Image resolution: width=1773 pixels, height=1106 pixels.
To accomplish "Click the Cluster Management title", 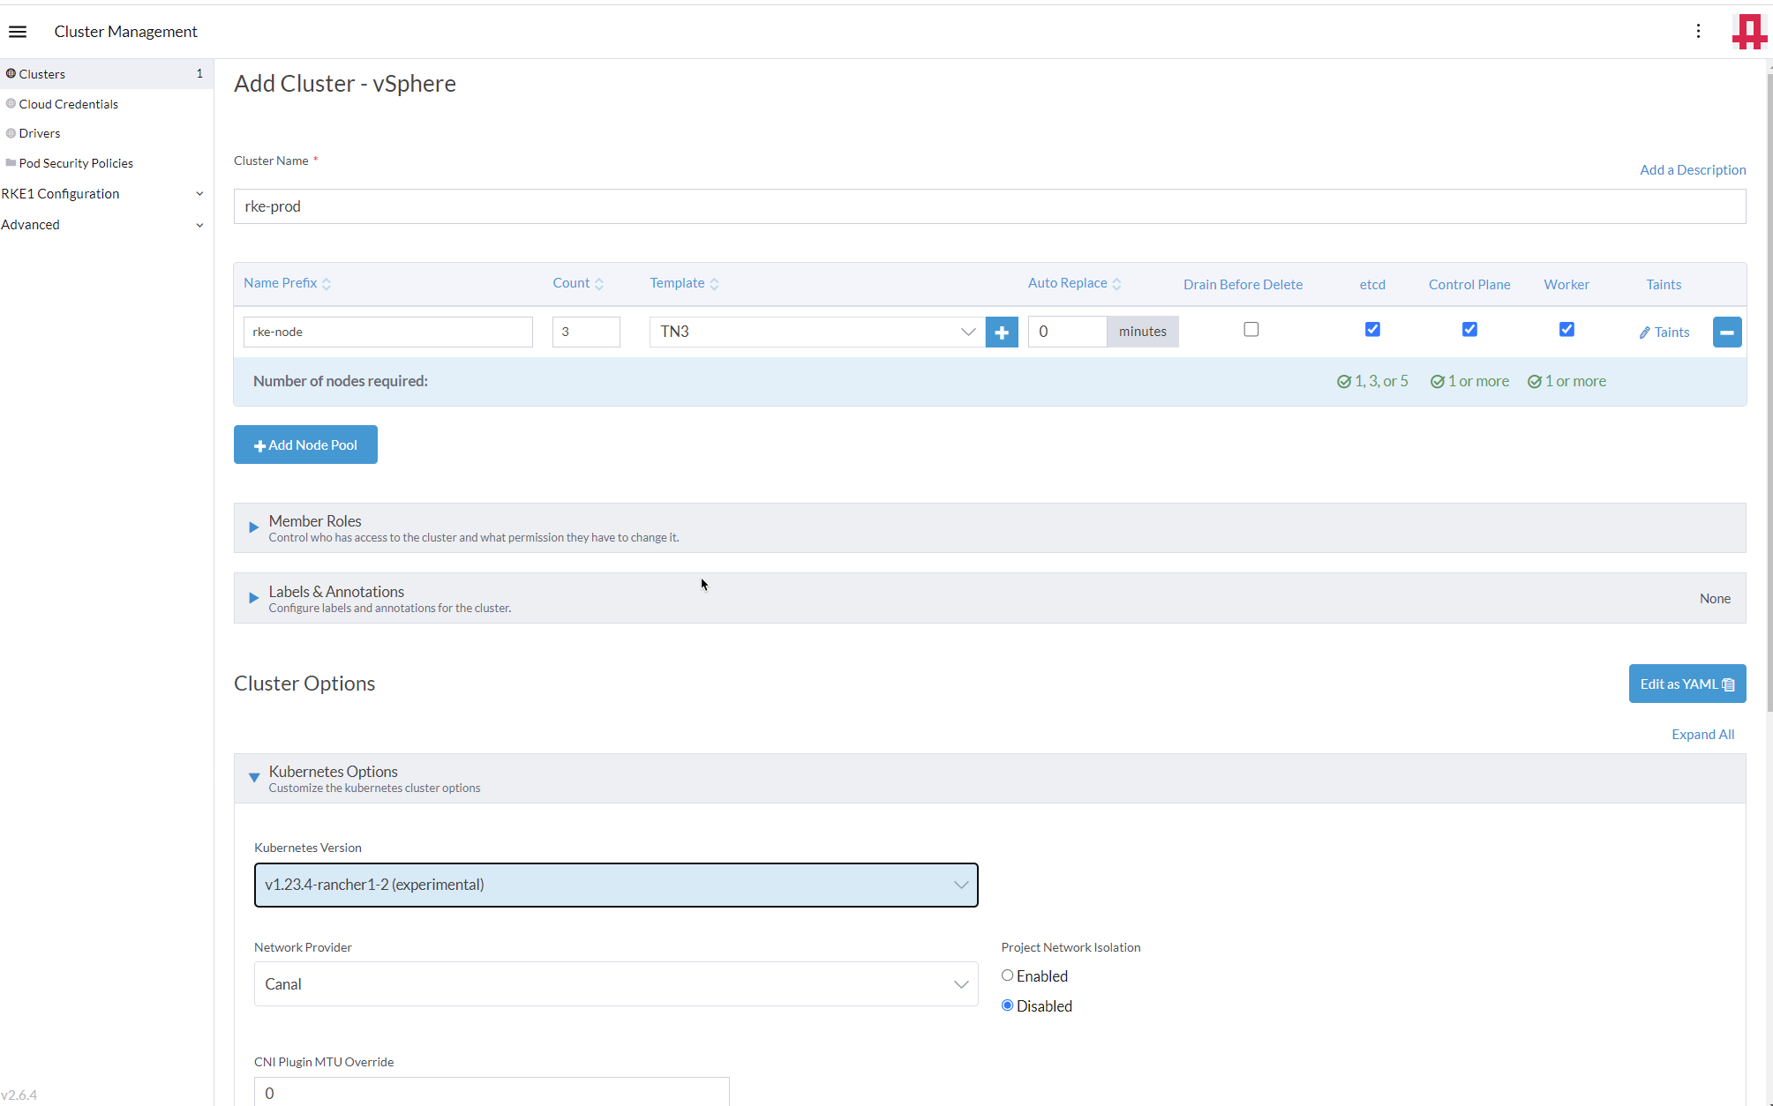I will tap(125, 32).
